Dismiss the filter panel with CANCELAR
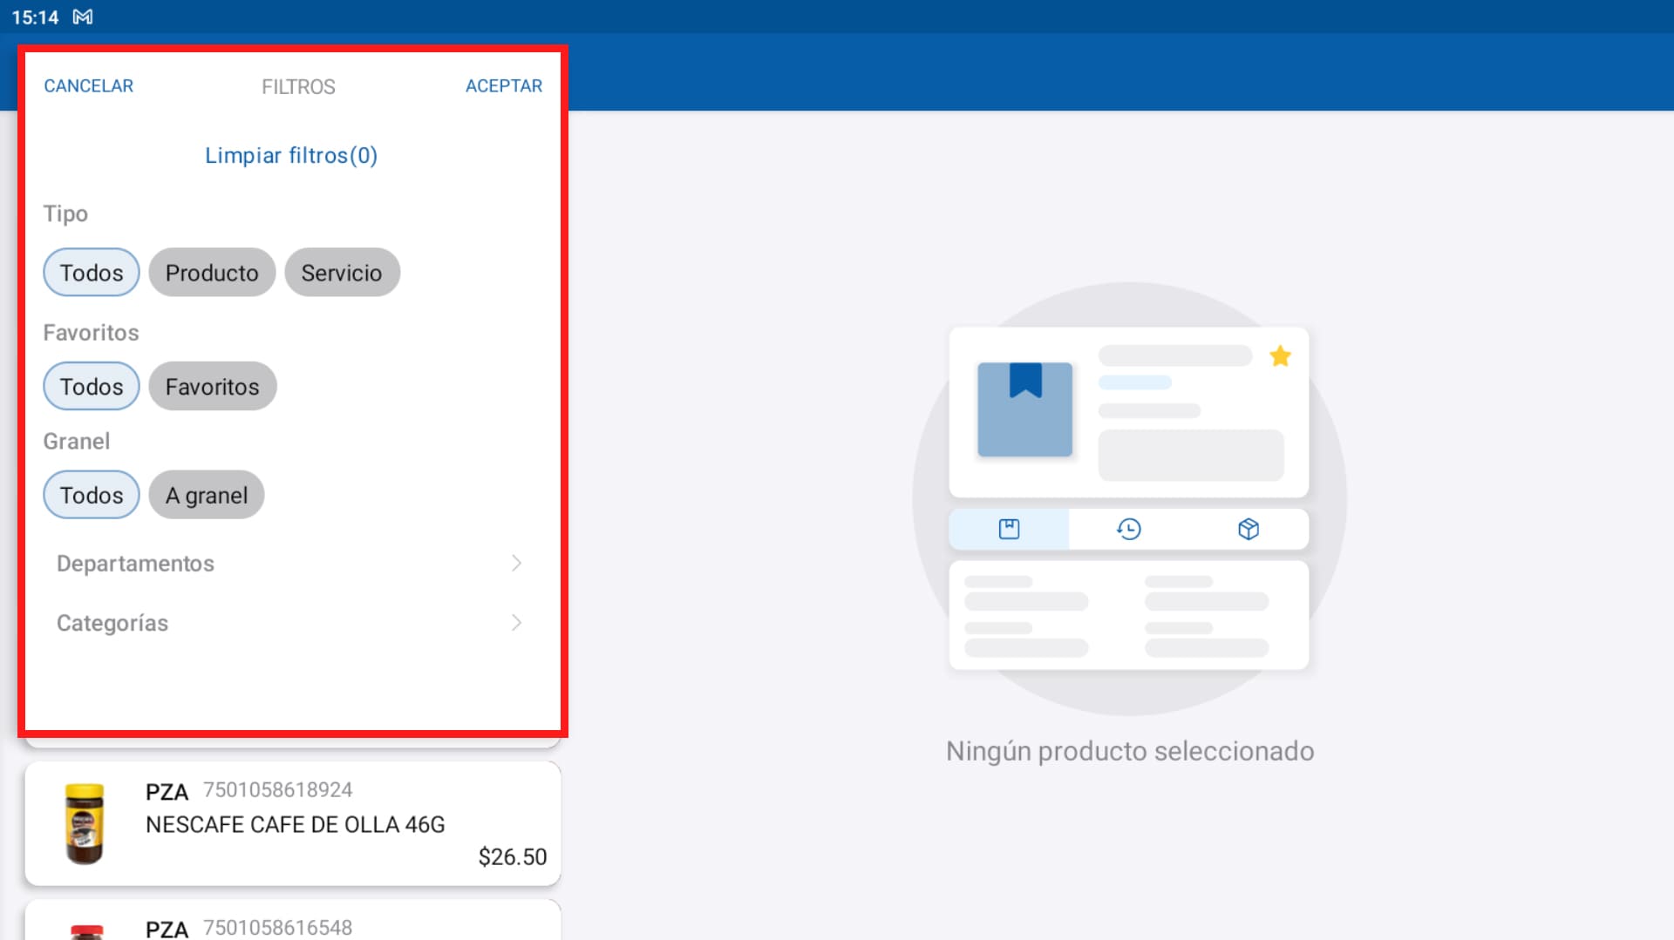Viewport: 1674px width, 940px height. [88, 85]
